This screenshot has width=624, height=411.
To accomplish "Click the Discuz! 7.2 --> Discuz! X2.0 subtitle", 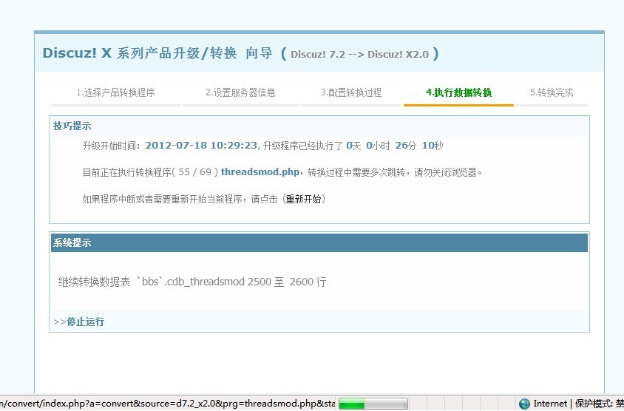I will [x=359, y=54].
